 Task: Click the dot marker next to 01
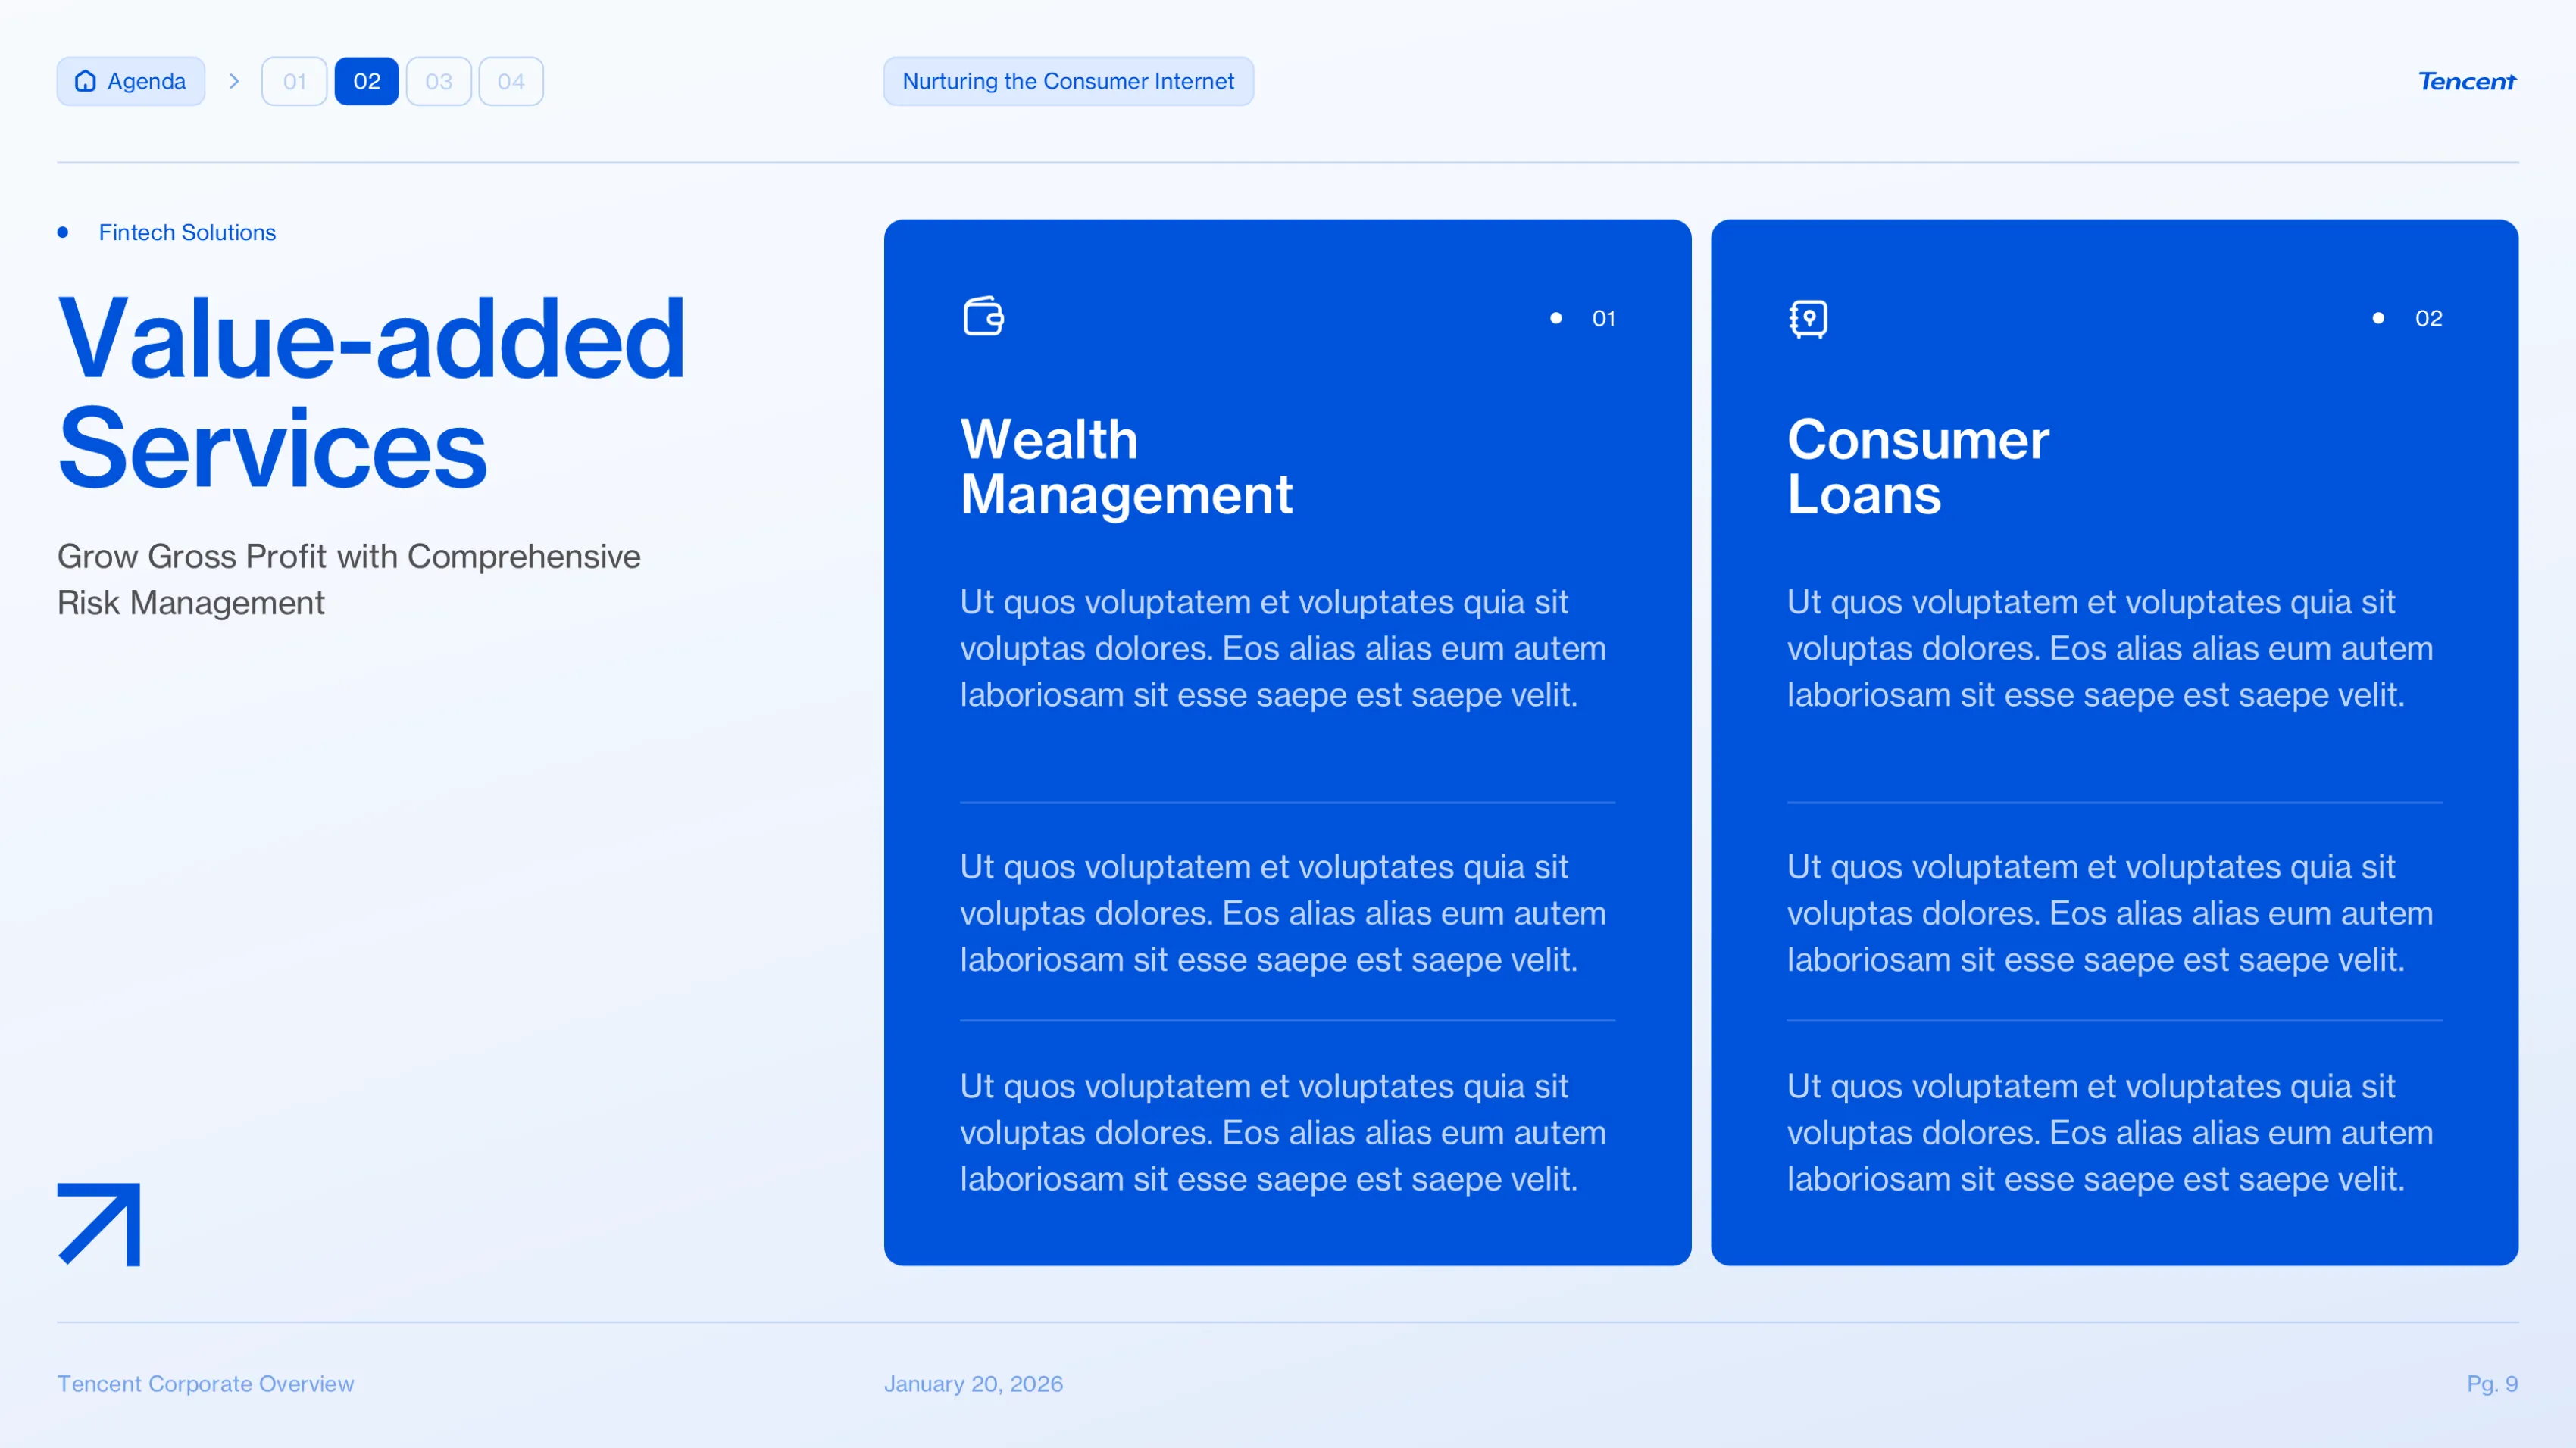1556,318
